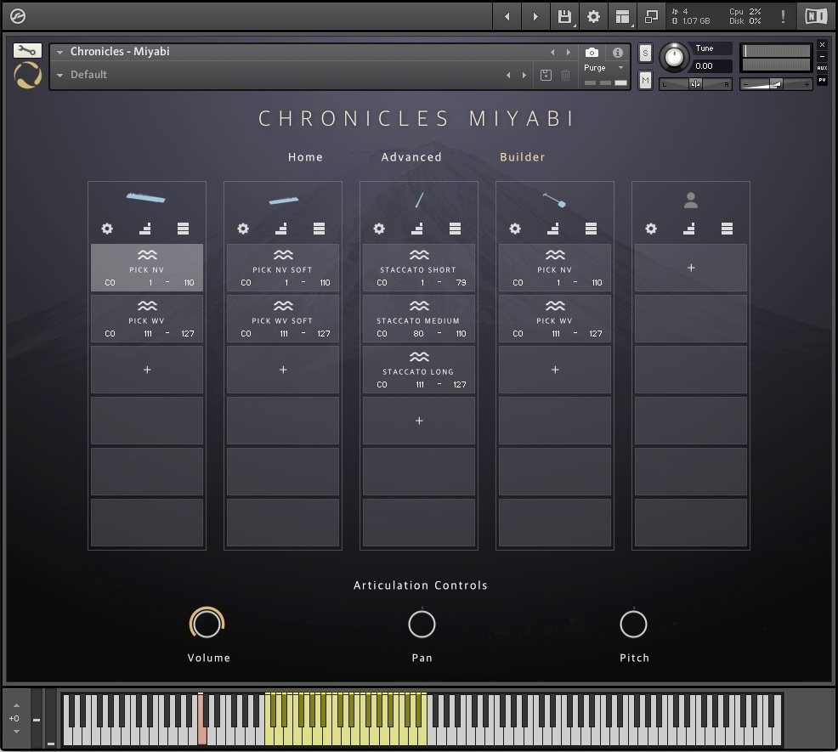Image resolution: width=838 pixels, height=752 pixels.
Task: Switch to the Builder tab
Action: pyautogui.click(x=522, y=157)
